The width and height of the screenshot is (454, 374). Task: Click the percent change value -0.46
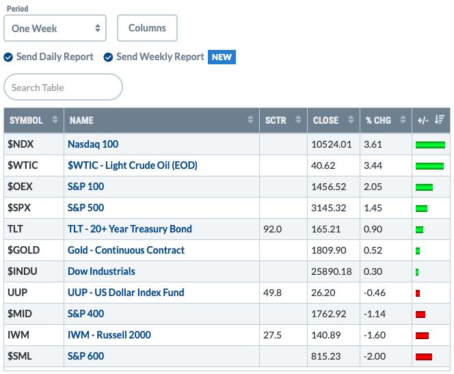(375, 293)
